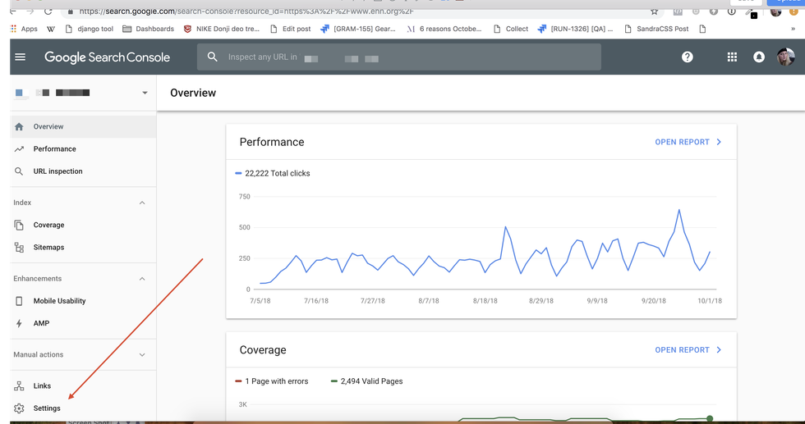Image resolution: width=805 pixels, height=424 pixels.
Task: Click the Settings gear icon in sidebar
Action: 20,408
